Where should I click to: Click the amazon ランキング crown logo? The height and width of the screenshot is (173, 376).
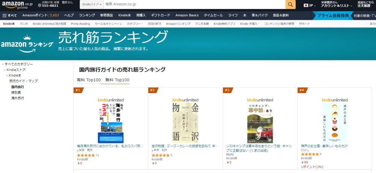27,44
